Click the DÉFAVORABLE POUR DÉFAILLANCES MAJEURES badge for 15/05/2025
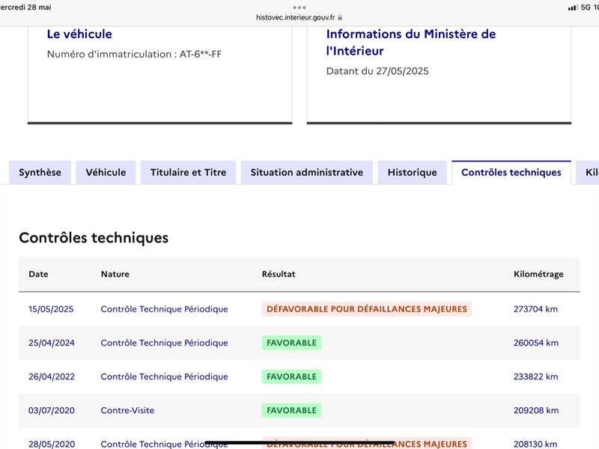599x449 pixels. (x=367, y=309)
